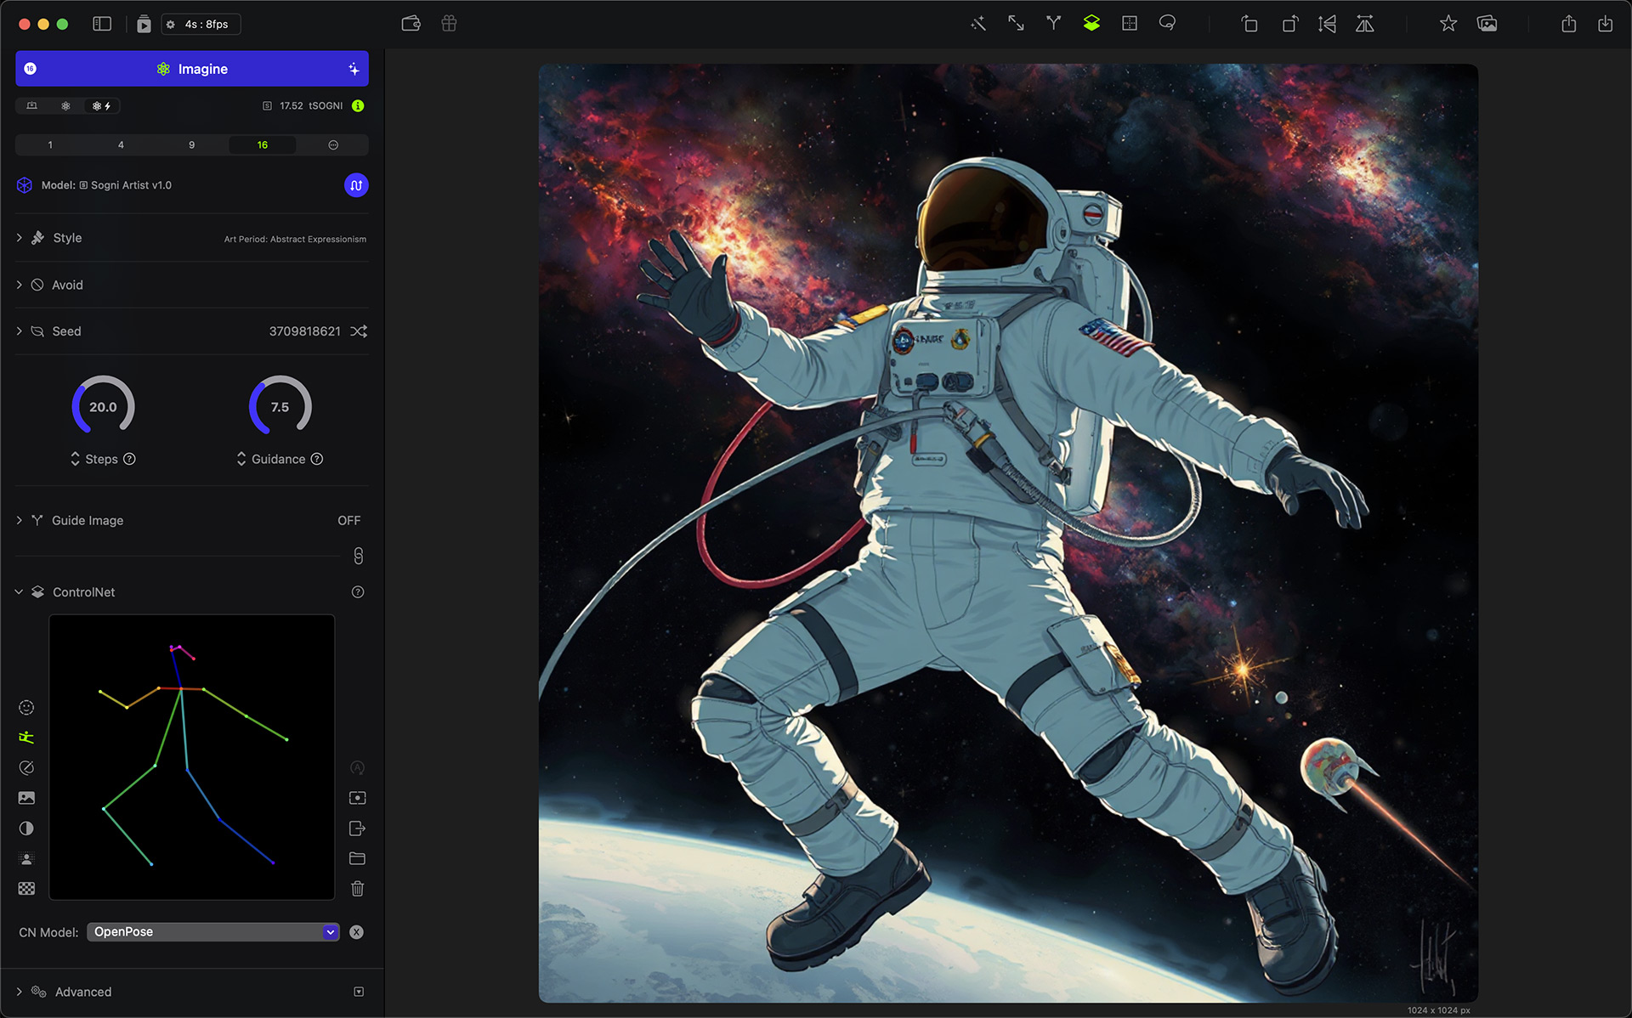The width and height of the screenshot is (1632, 1018).
Task: Adjust the Guidance dial set to 7.5
Action: (x=280, y=406)
